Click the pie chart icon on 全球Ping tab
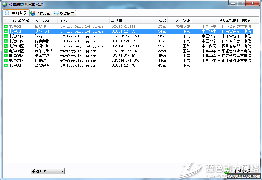Viewport: 262px width, 180px height. 33,13
